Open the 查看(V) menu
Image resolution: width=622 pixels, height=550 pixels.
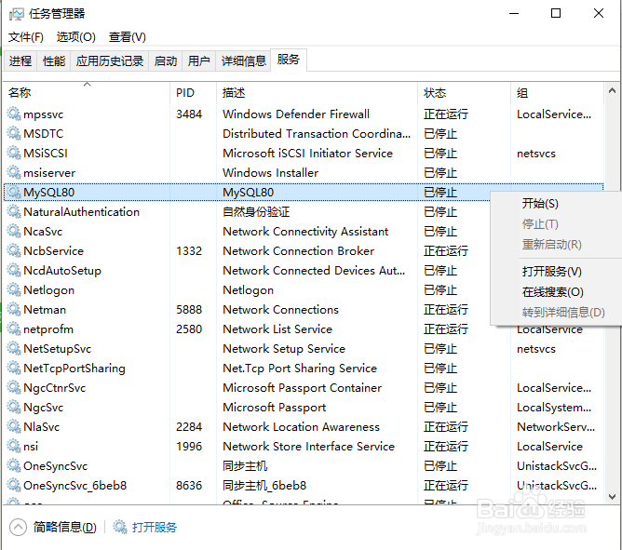pyautogui.click(x=128, y=37)
